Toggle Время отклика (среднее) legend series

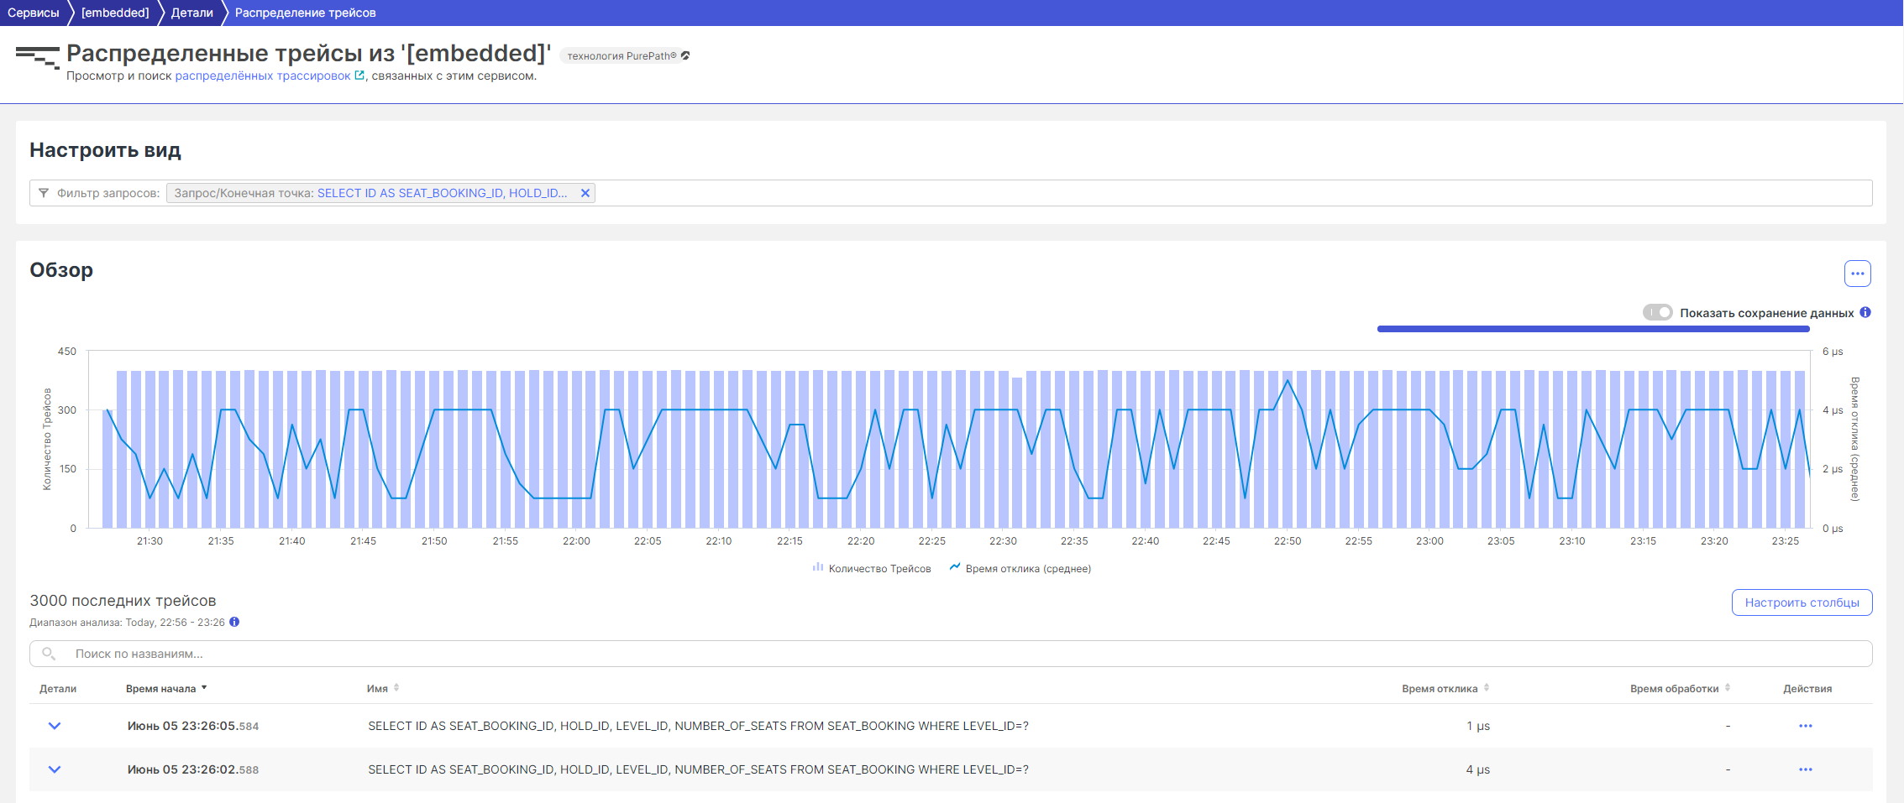tap(1020, 569)
